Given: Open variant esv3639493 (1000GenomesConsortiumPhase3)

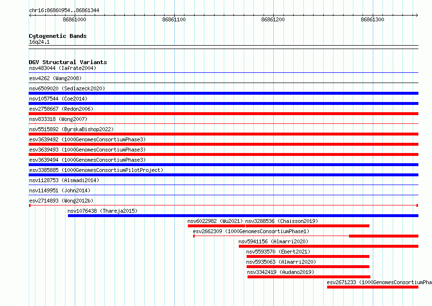Looking at the screenshot, I should pos(87,150).
